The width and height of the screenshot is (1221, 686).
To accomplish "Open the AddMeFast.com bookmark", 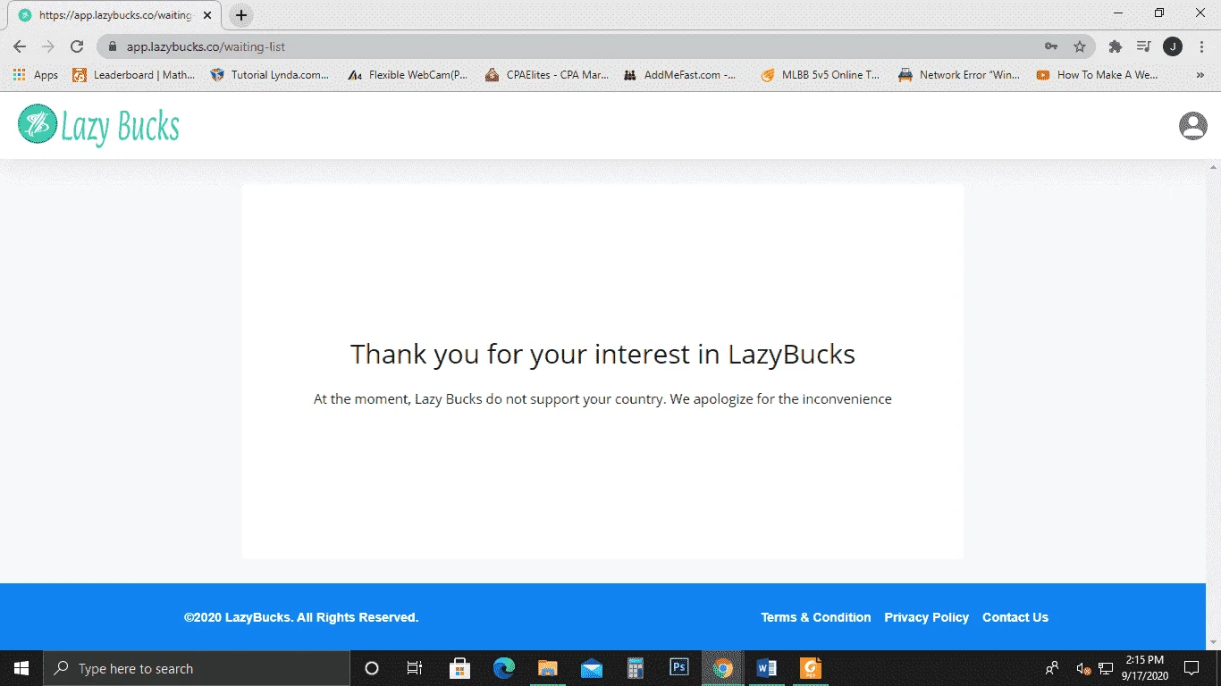I will [x=680, y=75].
